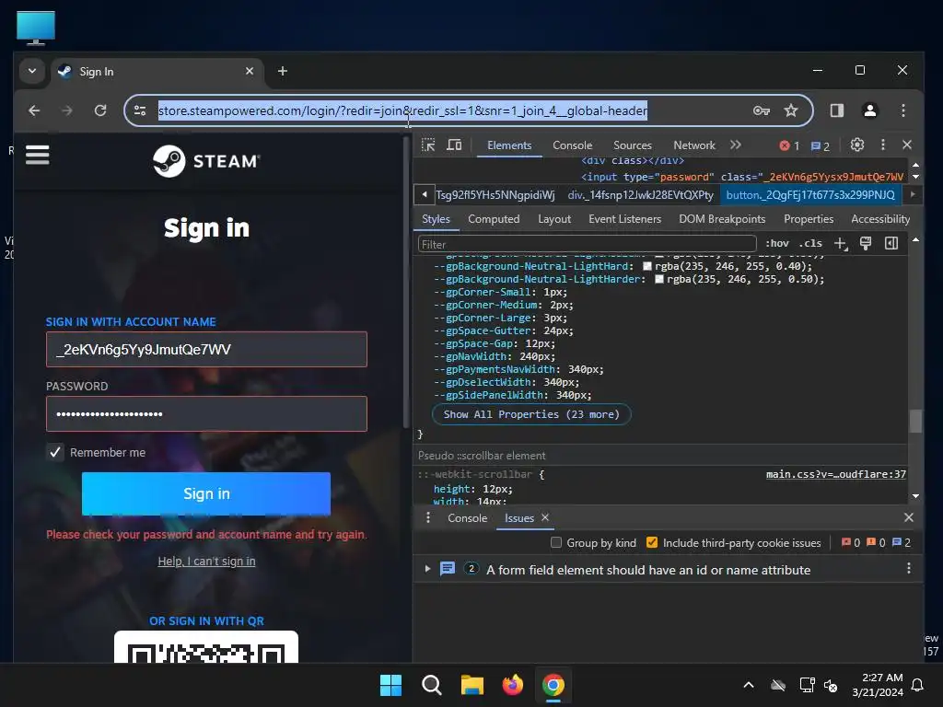The width and height of the screenshot is (943, 707).
Task: Expand the form field issue row
Action: pyautogui.click(x=427, y=569)
